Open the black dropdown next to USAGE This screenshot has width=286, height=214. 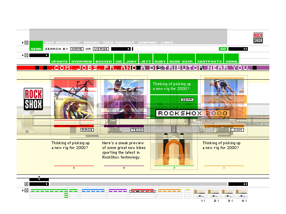(121, 49)
